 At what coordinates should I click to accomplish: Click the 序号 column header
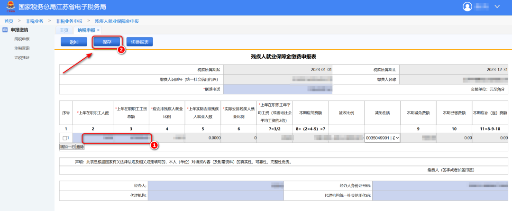[66, 113]
